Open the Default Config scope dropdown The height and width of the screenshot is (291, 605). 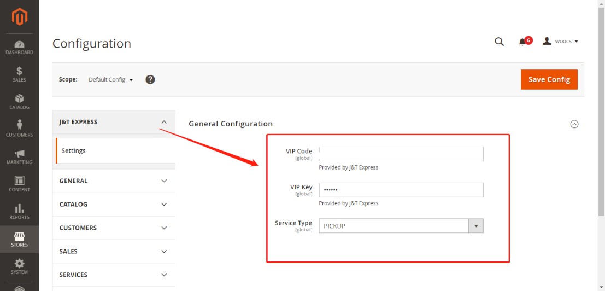coord(111,79)
